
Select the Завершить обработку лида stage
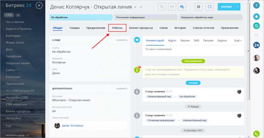click(210, 18)
